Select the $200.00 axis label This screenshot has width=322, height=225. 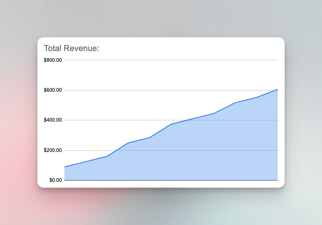point(53,150)
